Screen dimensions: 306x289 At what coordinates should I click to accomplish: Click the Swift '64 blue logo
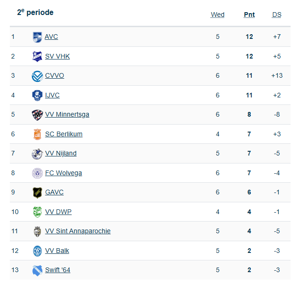coord(37,270)
